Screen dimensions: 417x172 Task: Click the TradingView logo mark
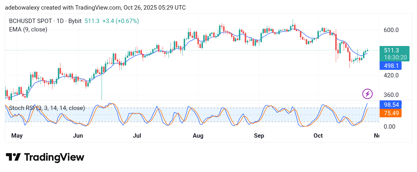pos(13,157)
